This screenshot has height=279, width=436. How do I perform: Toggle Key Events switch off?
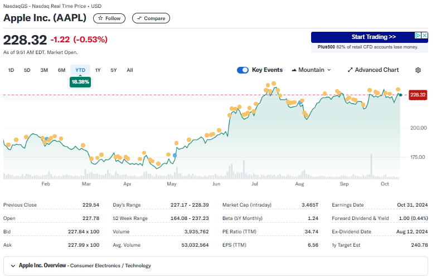(243, 70)
